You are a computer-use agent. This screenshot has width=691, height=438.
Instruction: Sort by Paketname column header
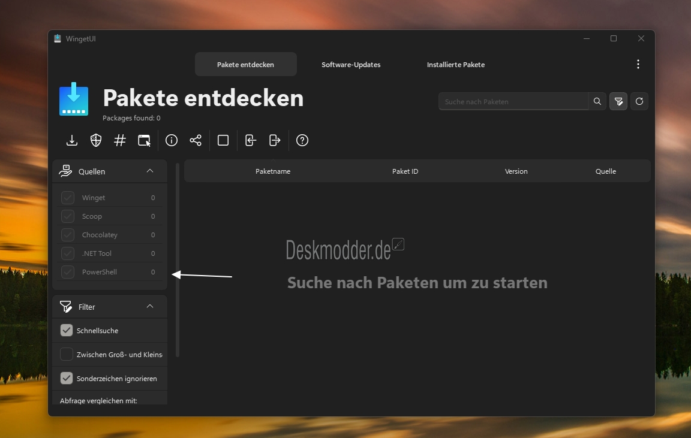pos(273,171)
